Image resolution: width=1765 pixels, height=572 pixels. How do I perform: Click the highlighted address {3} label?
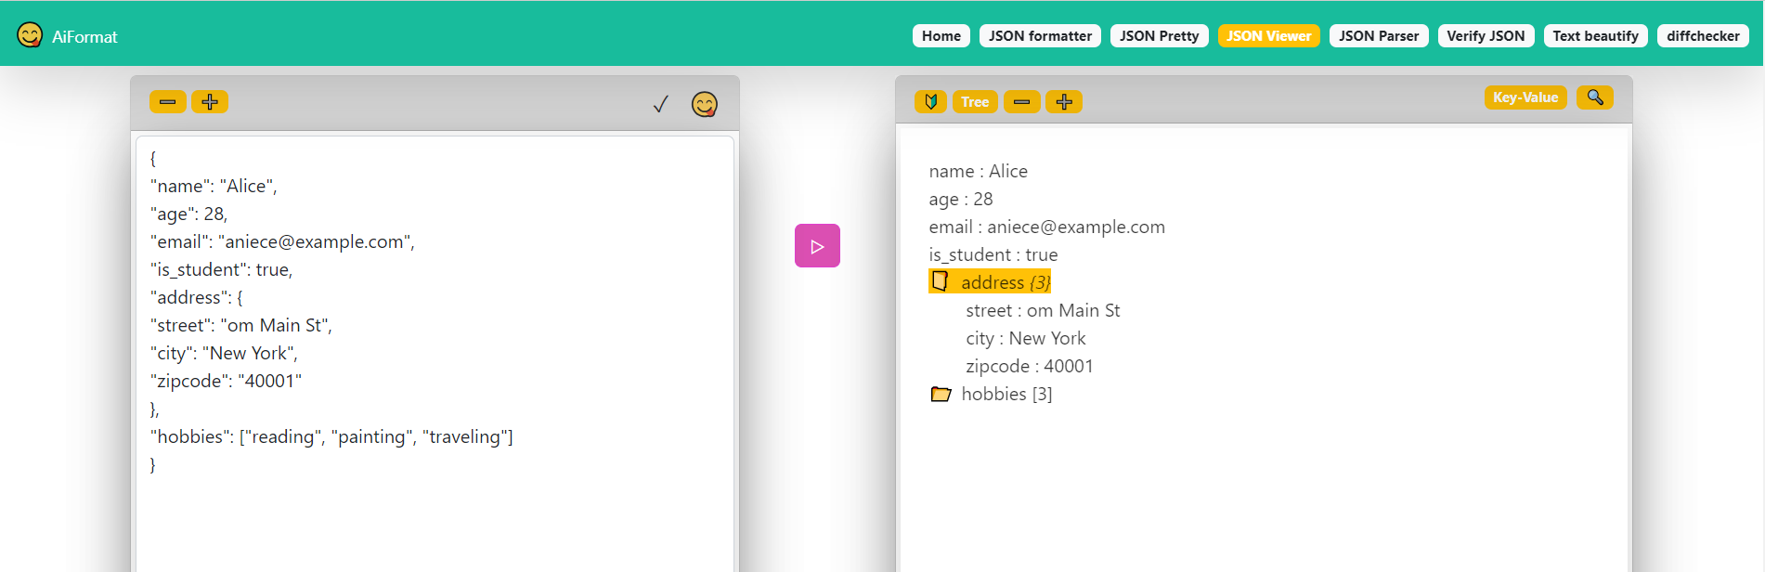tap(1006, 282)
